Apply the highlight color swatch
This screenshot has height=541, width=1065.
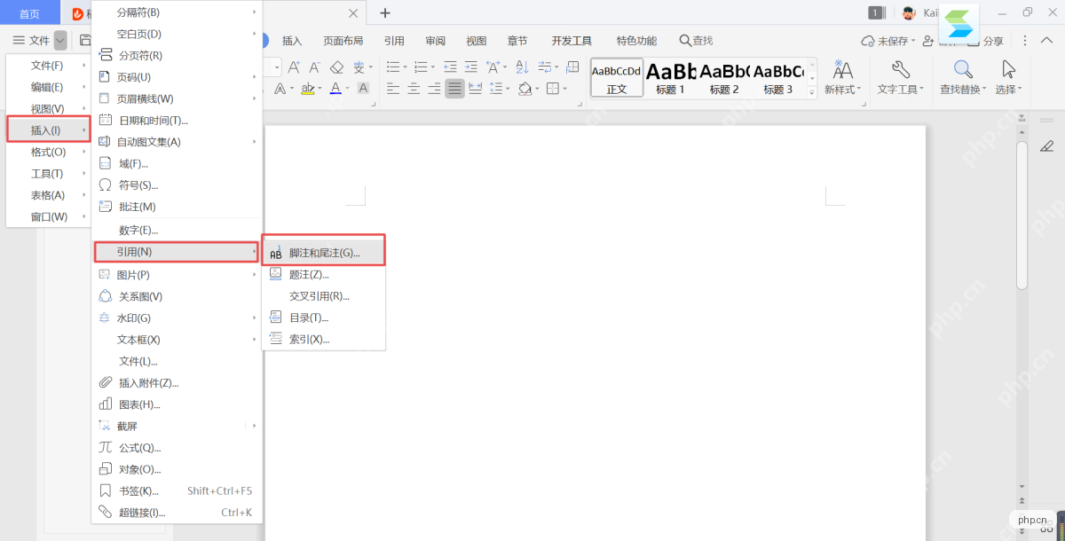[x=307, y=89]
